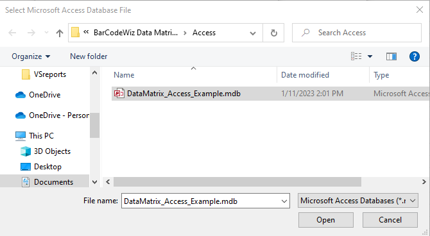Image resolution: width=430 pixels, height=236 pixels.
Task: Select This PC in navigation pane
Action: (42, 136)
